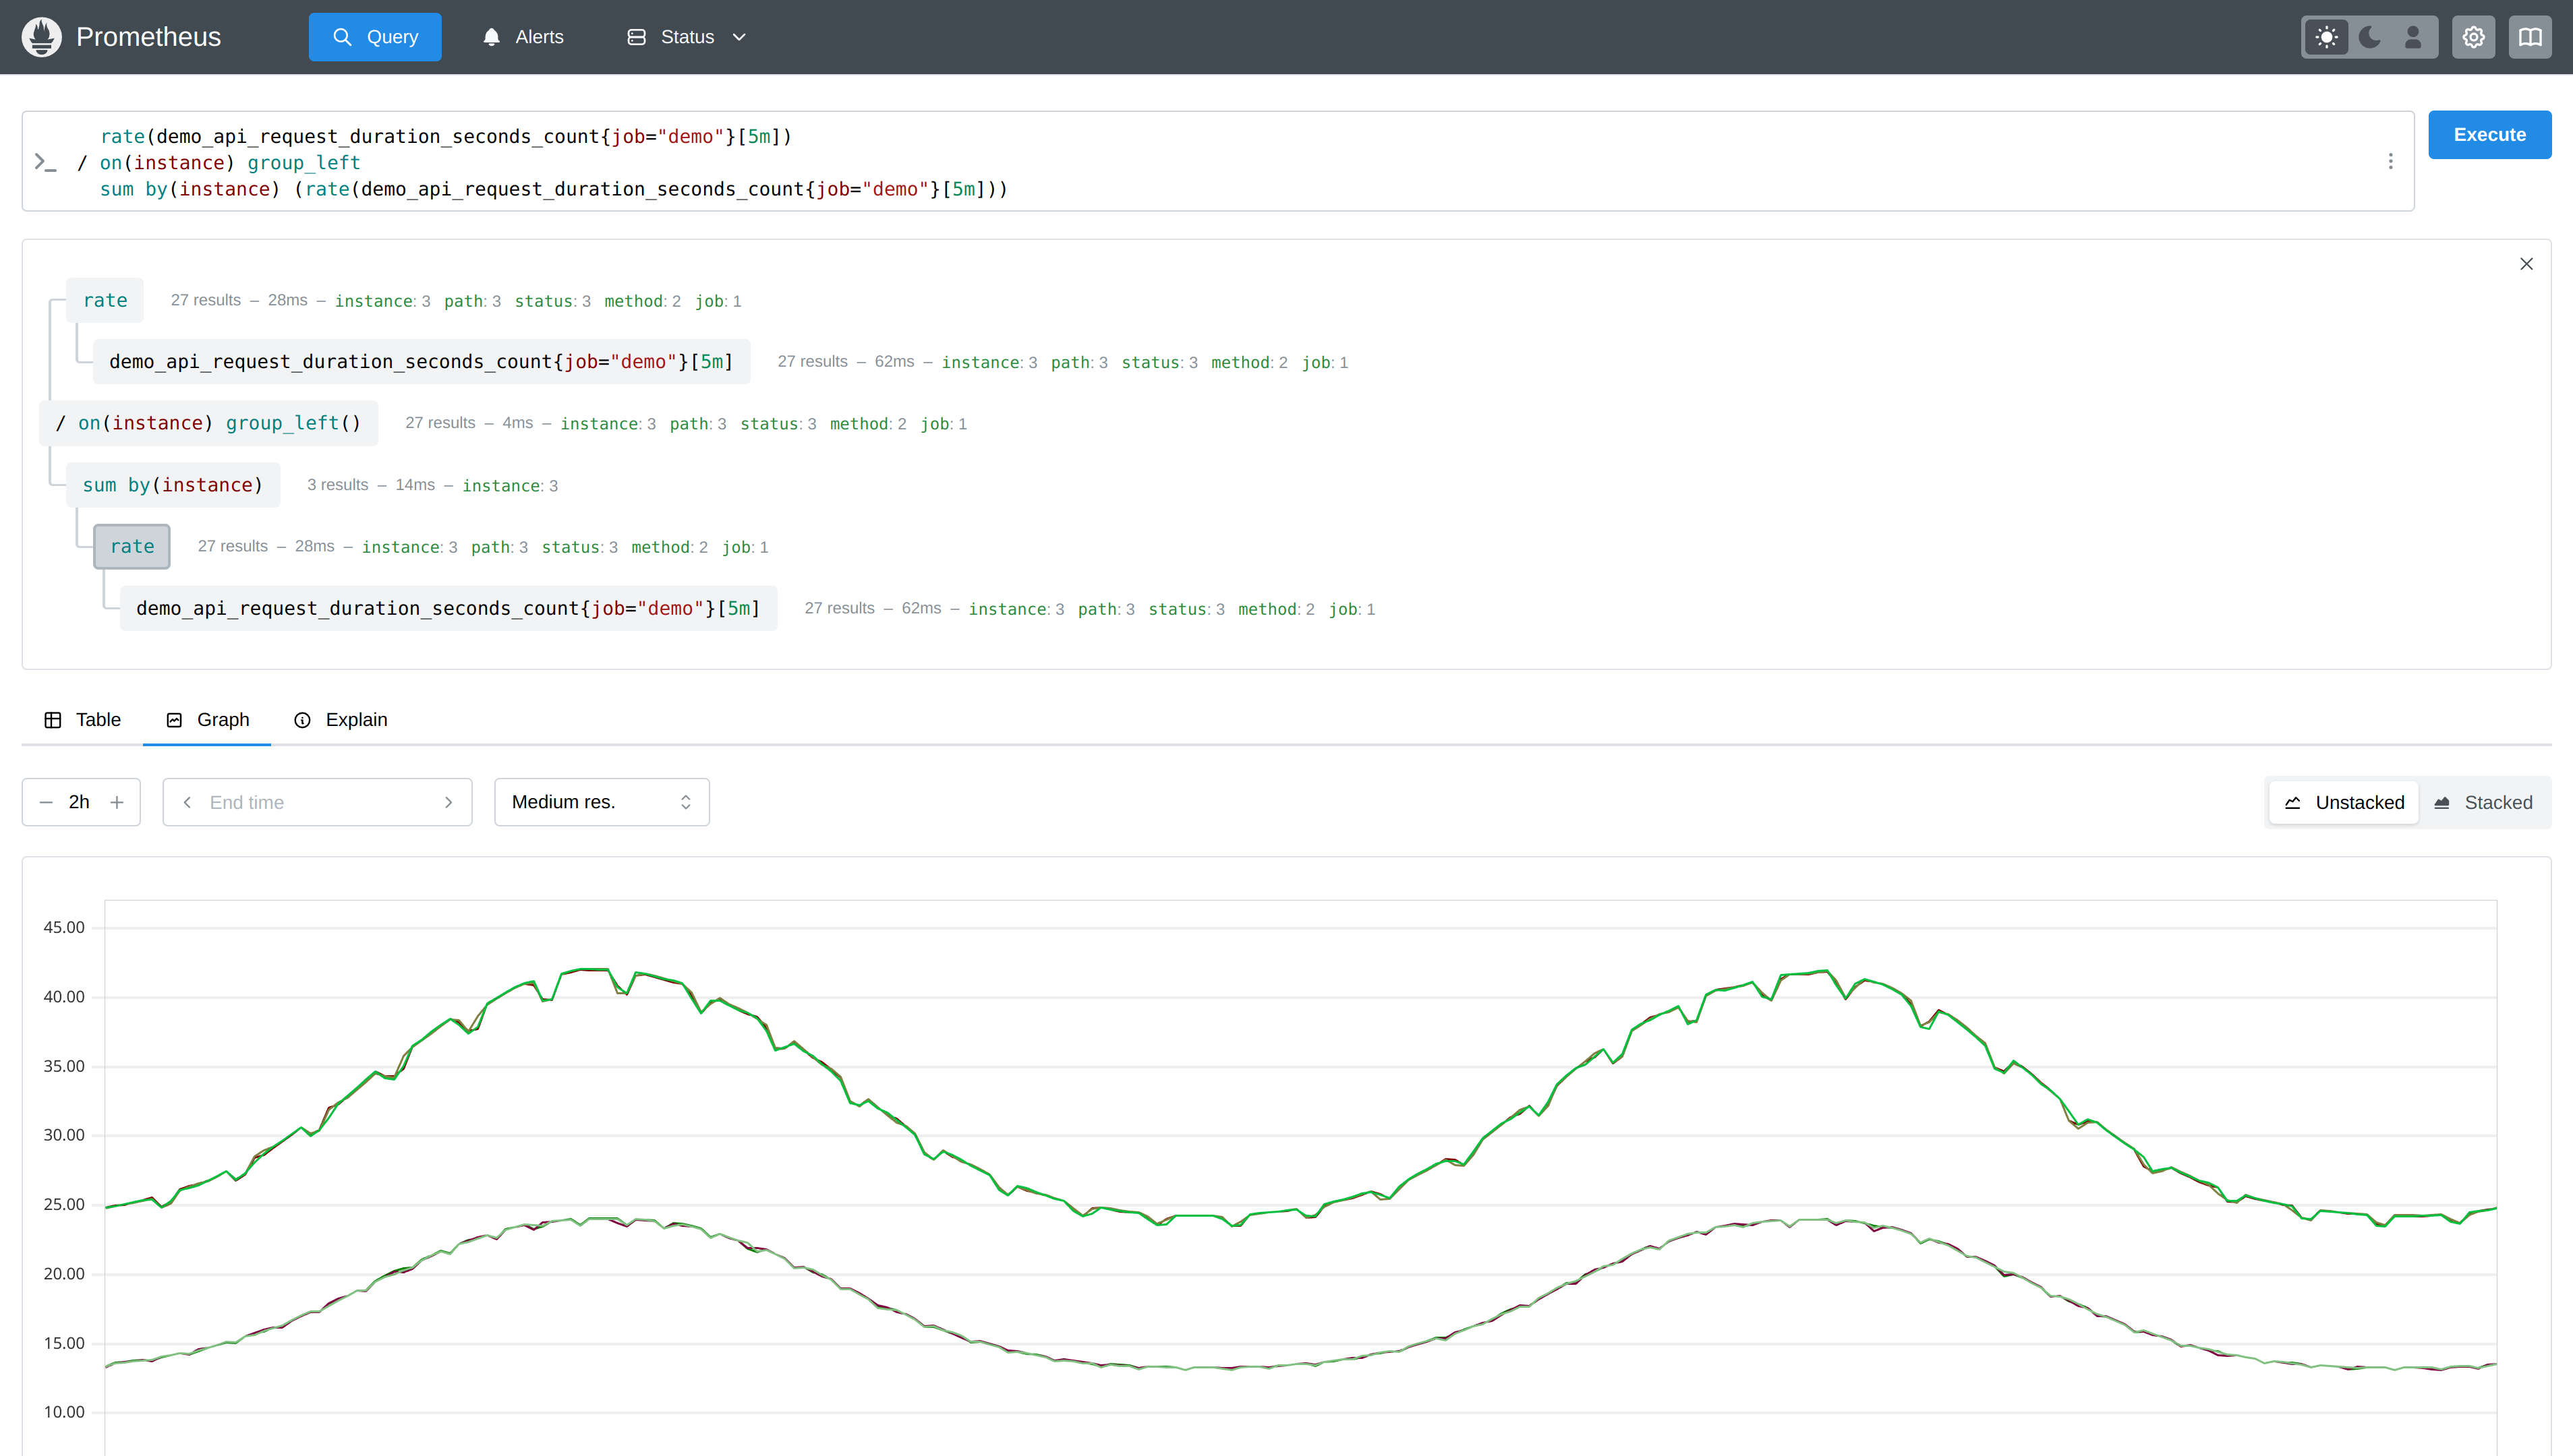
Task: Switch to the Explain tab
Action: 341,719
